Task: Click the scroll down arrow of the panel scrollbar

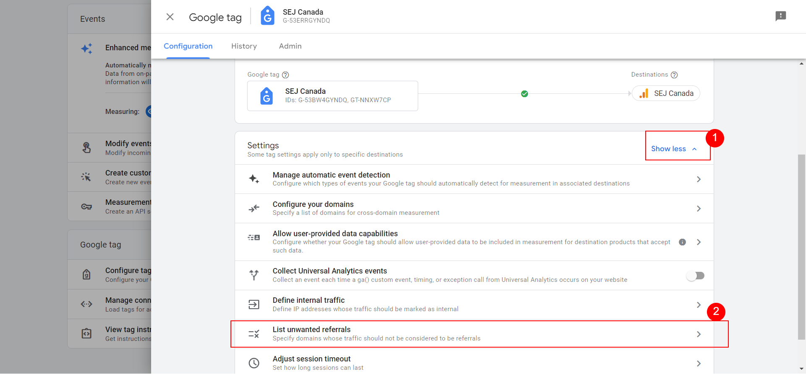Action: click(x=802, y=369)
